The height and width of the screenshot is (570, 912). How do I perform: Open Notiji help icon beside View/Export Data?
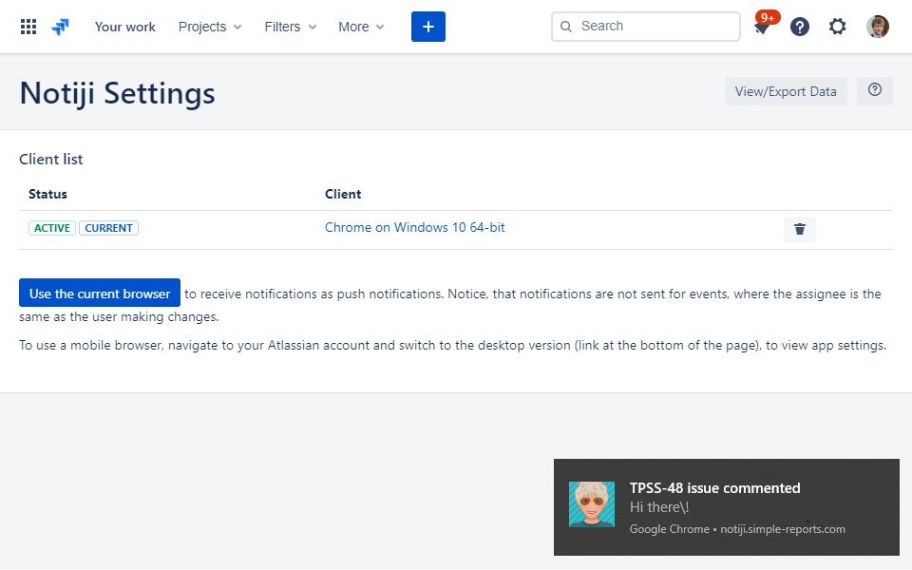(x=875, y=90)
